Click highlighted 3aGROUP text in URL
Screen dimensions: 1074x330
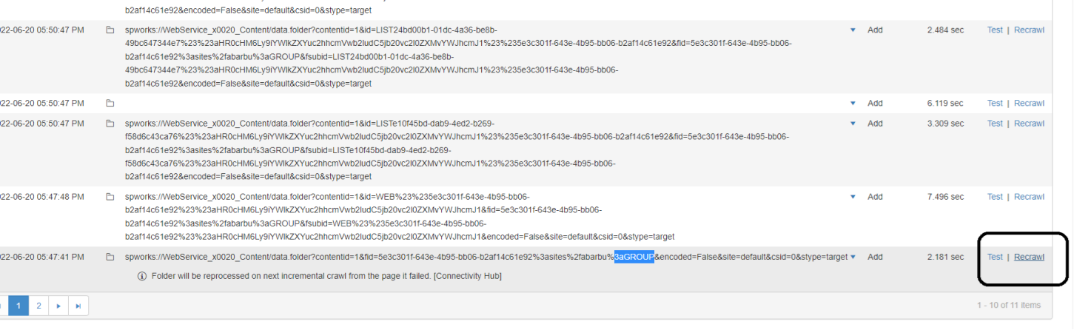(x=634, y=257)
